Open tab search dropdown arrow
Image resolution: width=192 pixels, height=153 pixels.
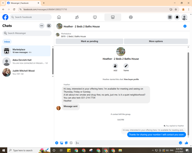pos(3,3)
